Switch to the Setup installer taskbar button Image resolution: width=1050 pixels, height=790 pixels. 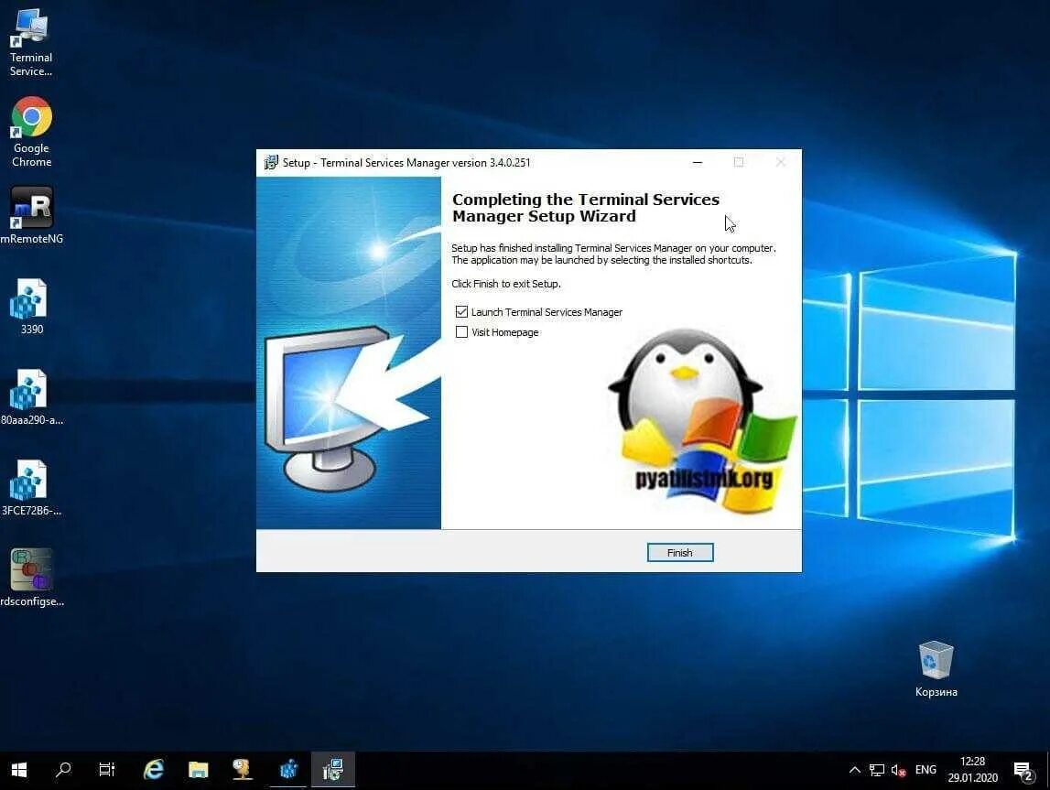333,770
